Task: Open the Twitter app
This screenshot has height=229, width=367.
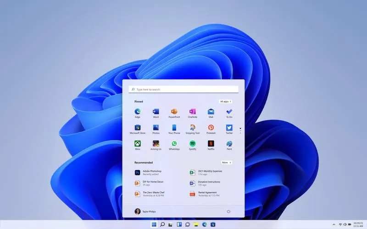Action: [229, 129]
